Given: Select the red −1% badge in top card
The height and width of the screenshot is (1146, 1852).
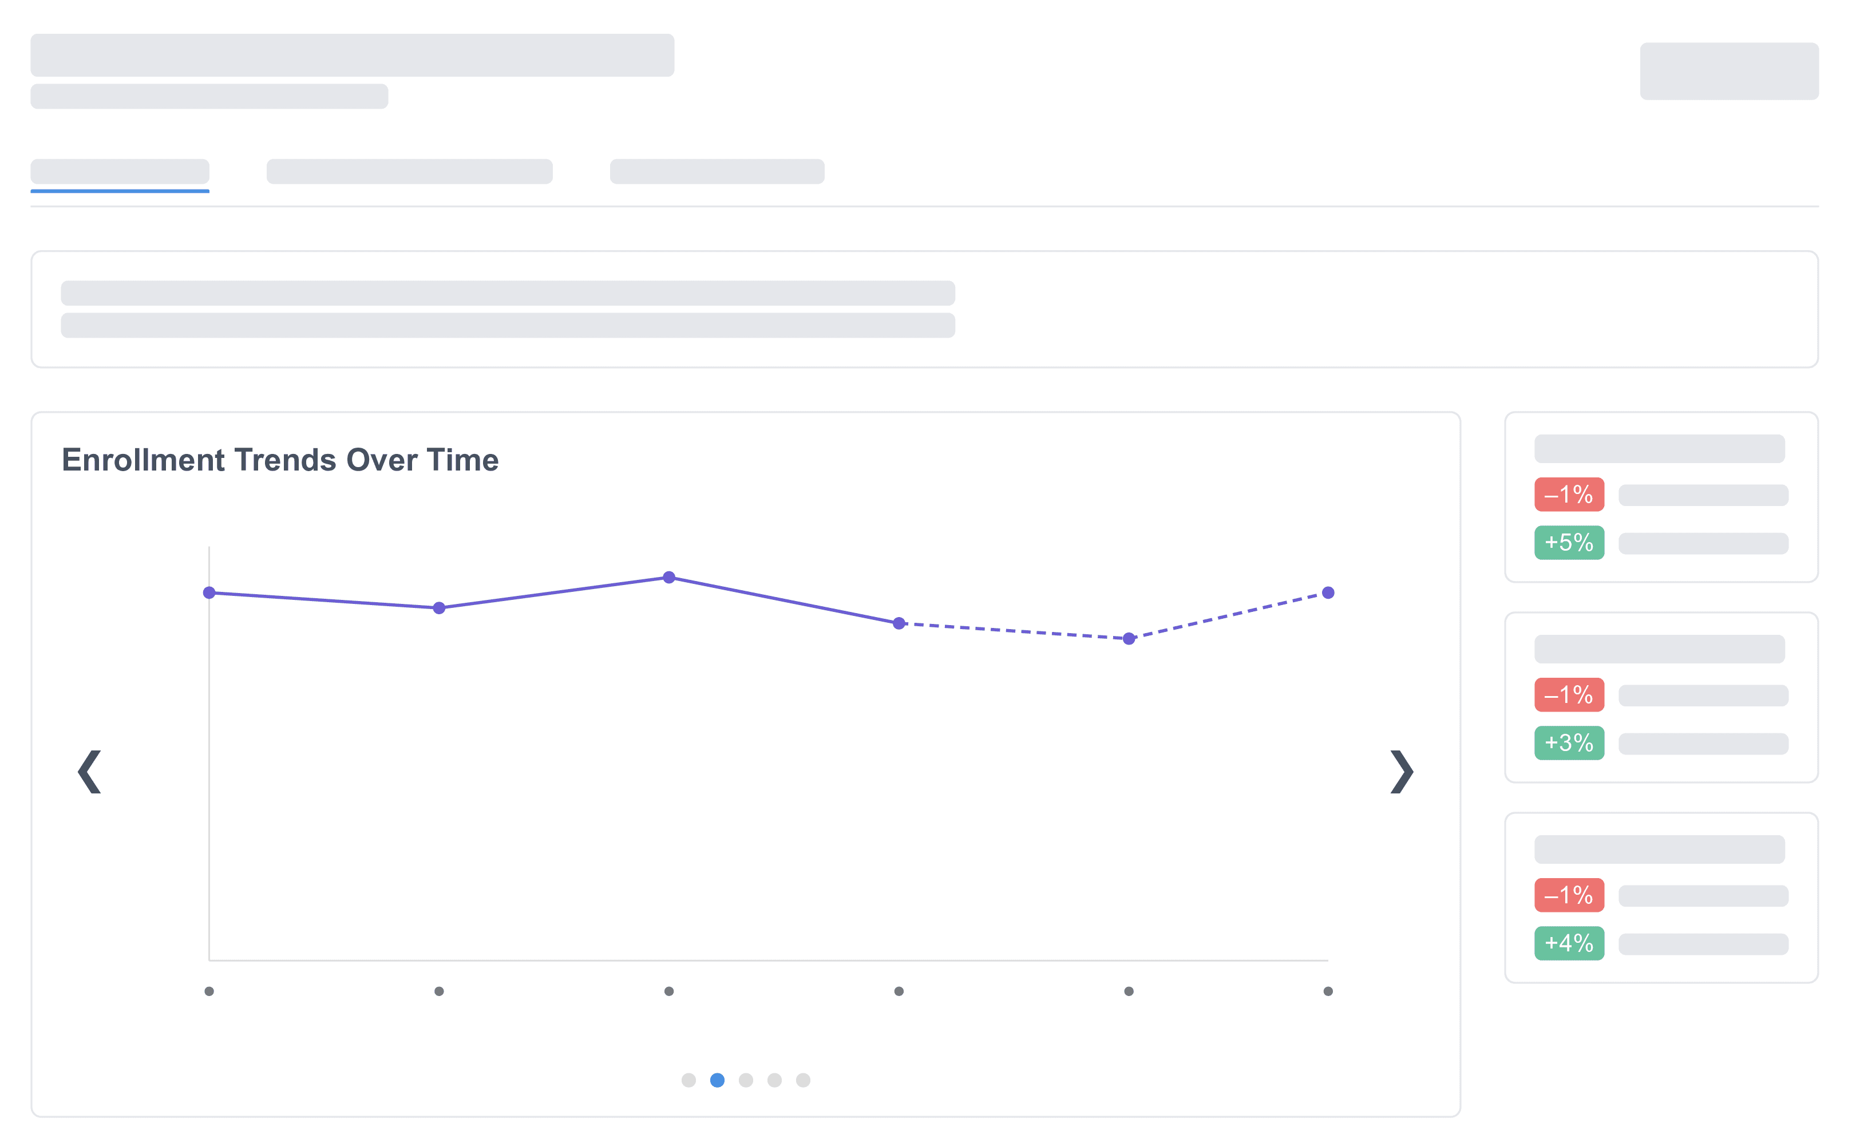Looking at the screenshot, I should click(x=1569, y=495).
